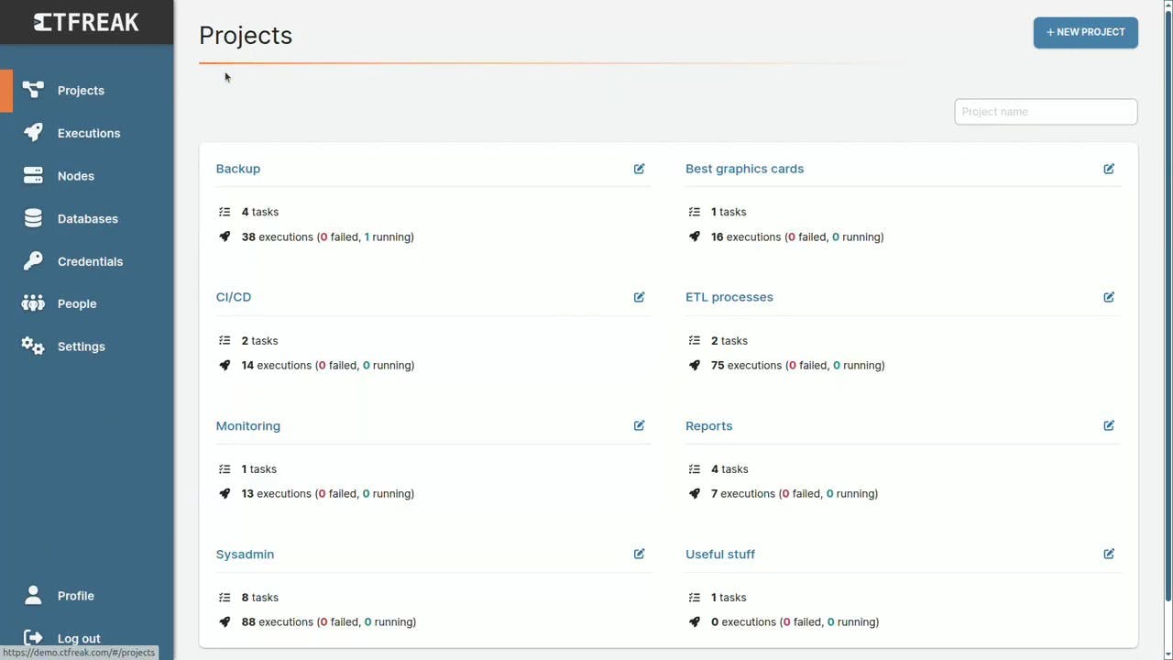The height and width of the screenshot is (660, 1173).
Task: Edit the Monitoring project via pencil icon
Action: (x=639, y=425)
